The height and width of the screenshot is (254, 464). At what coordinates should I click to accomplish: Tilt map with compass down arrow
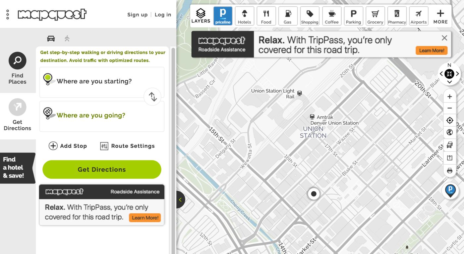point(449,82)
